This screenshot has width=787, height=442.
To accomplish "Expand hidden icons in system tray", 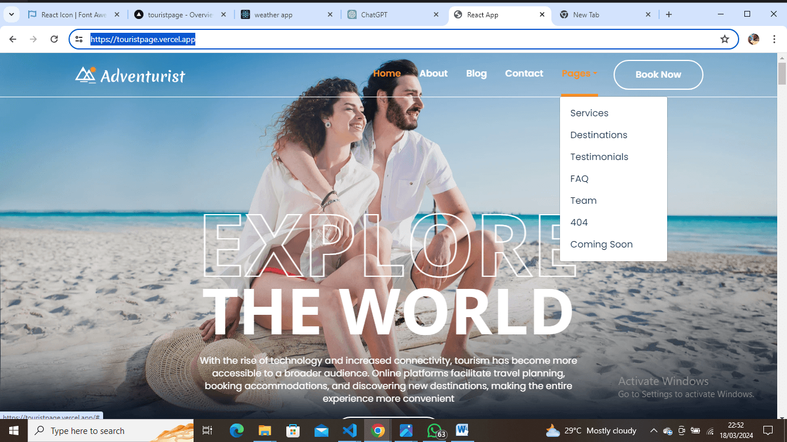I will point(654,430).
